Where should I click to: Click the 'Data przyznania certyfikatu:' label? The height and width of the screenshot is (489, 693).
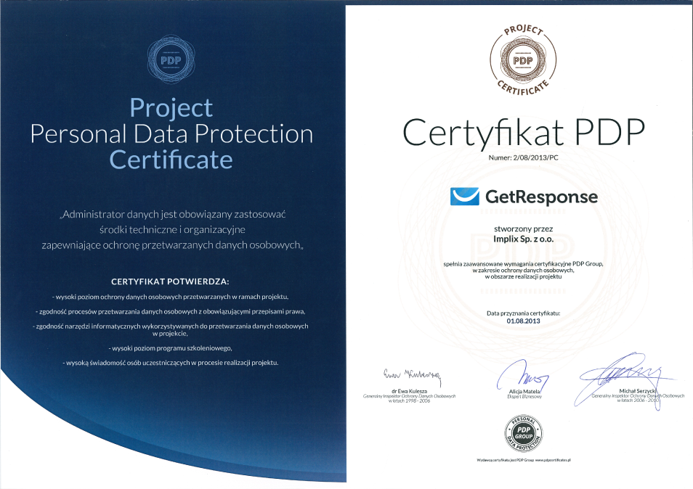click(x=523, y=313)
